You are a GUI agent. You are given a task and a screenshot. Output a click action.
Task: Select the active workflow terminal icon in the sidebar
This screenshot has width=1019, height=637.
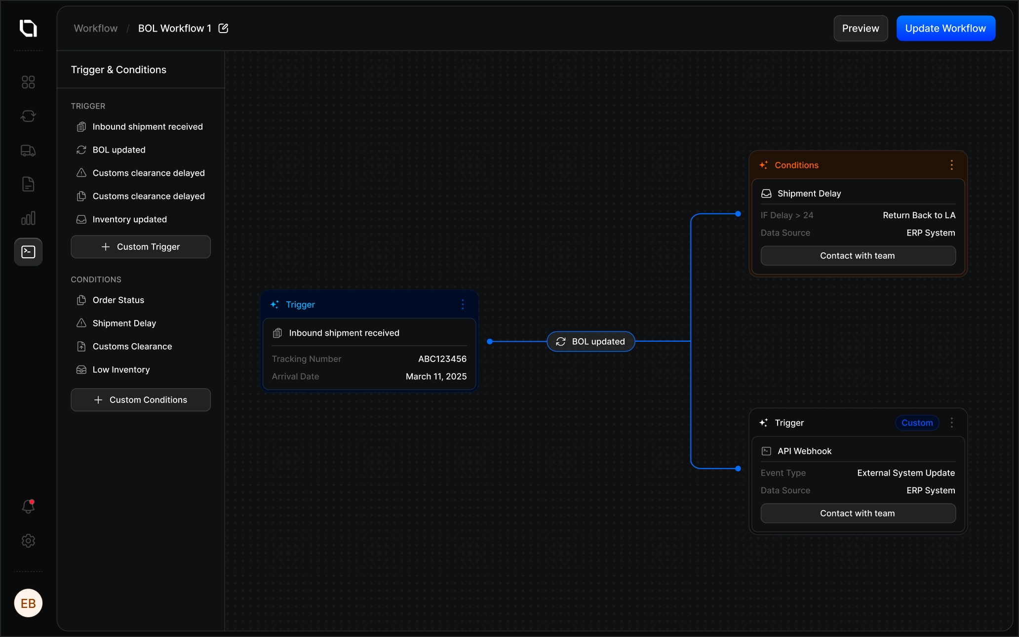[x=28, y=252]
